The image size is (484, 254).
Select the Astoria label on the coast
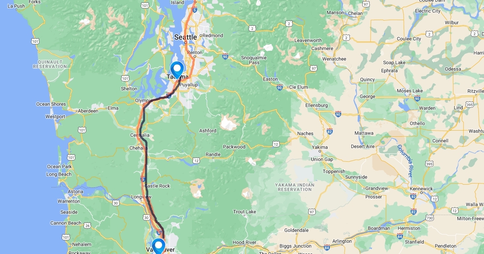coord(75,192)
